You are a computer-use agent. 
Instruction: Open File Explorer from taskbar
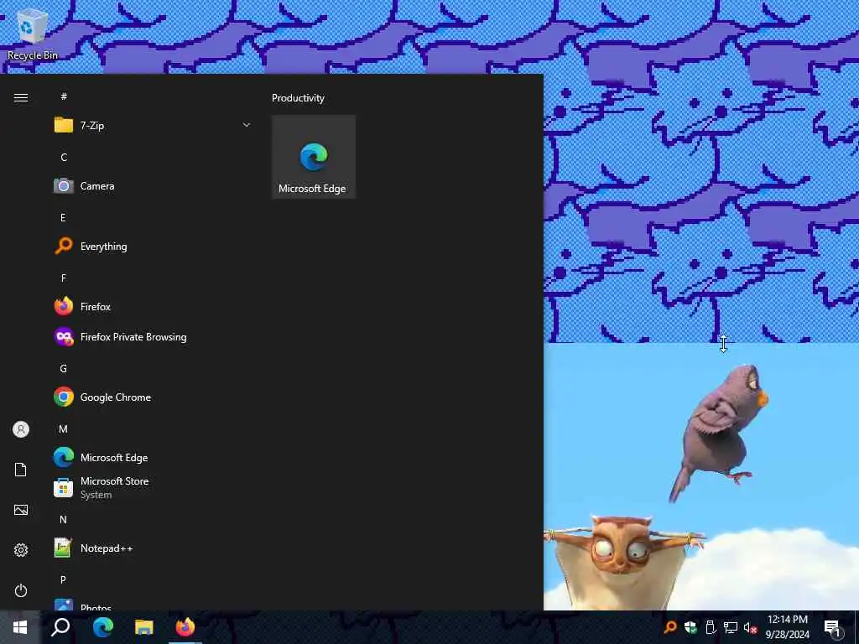[144, 627]
